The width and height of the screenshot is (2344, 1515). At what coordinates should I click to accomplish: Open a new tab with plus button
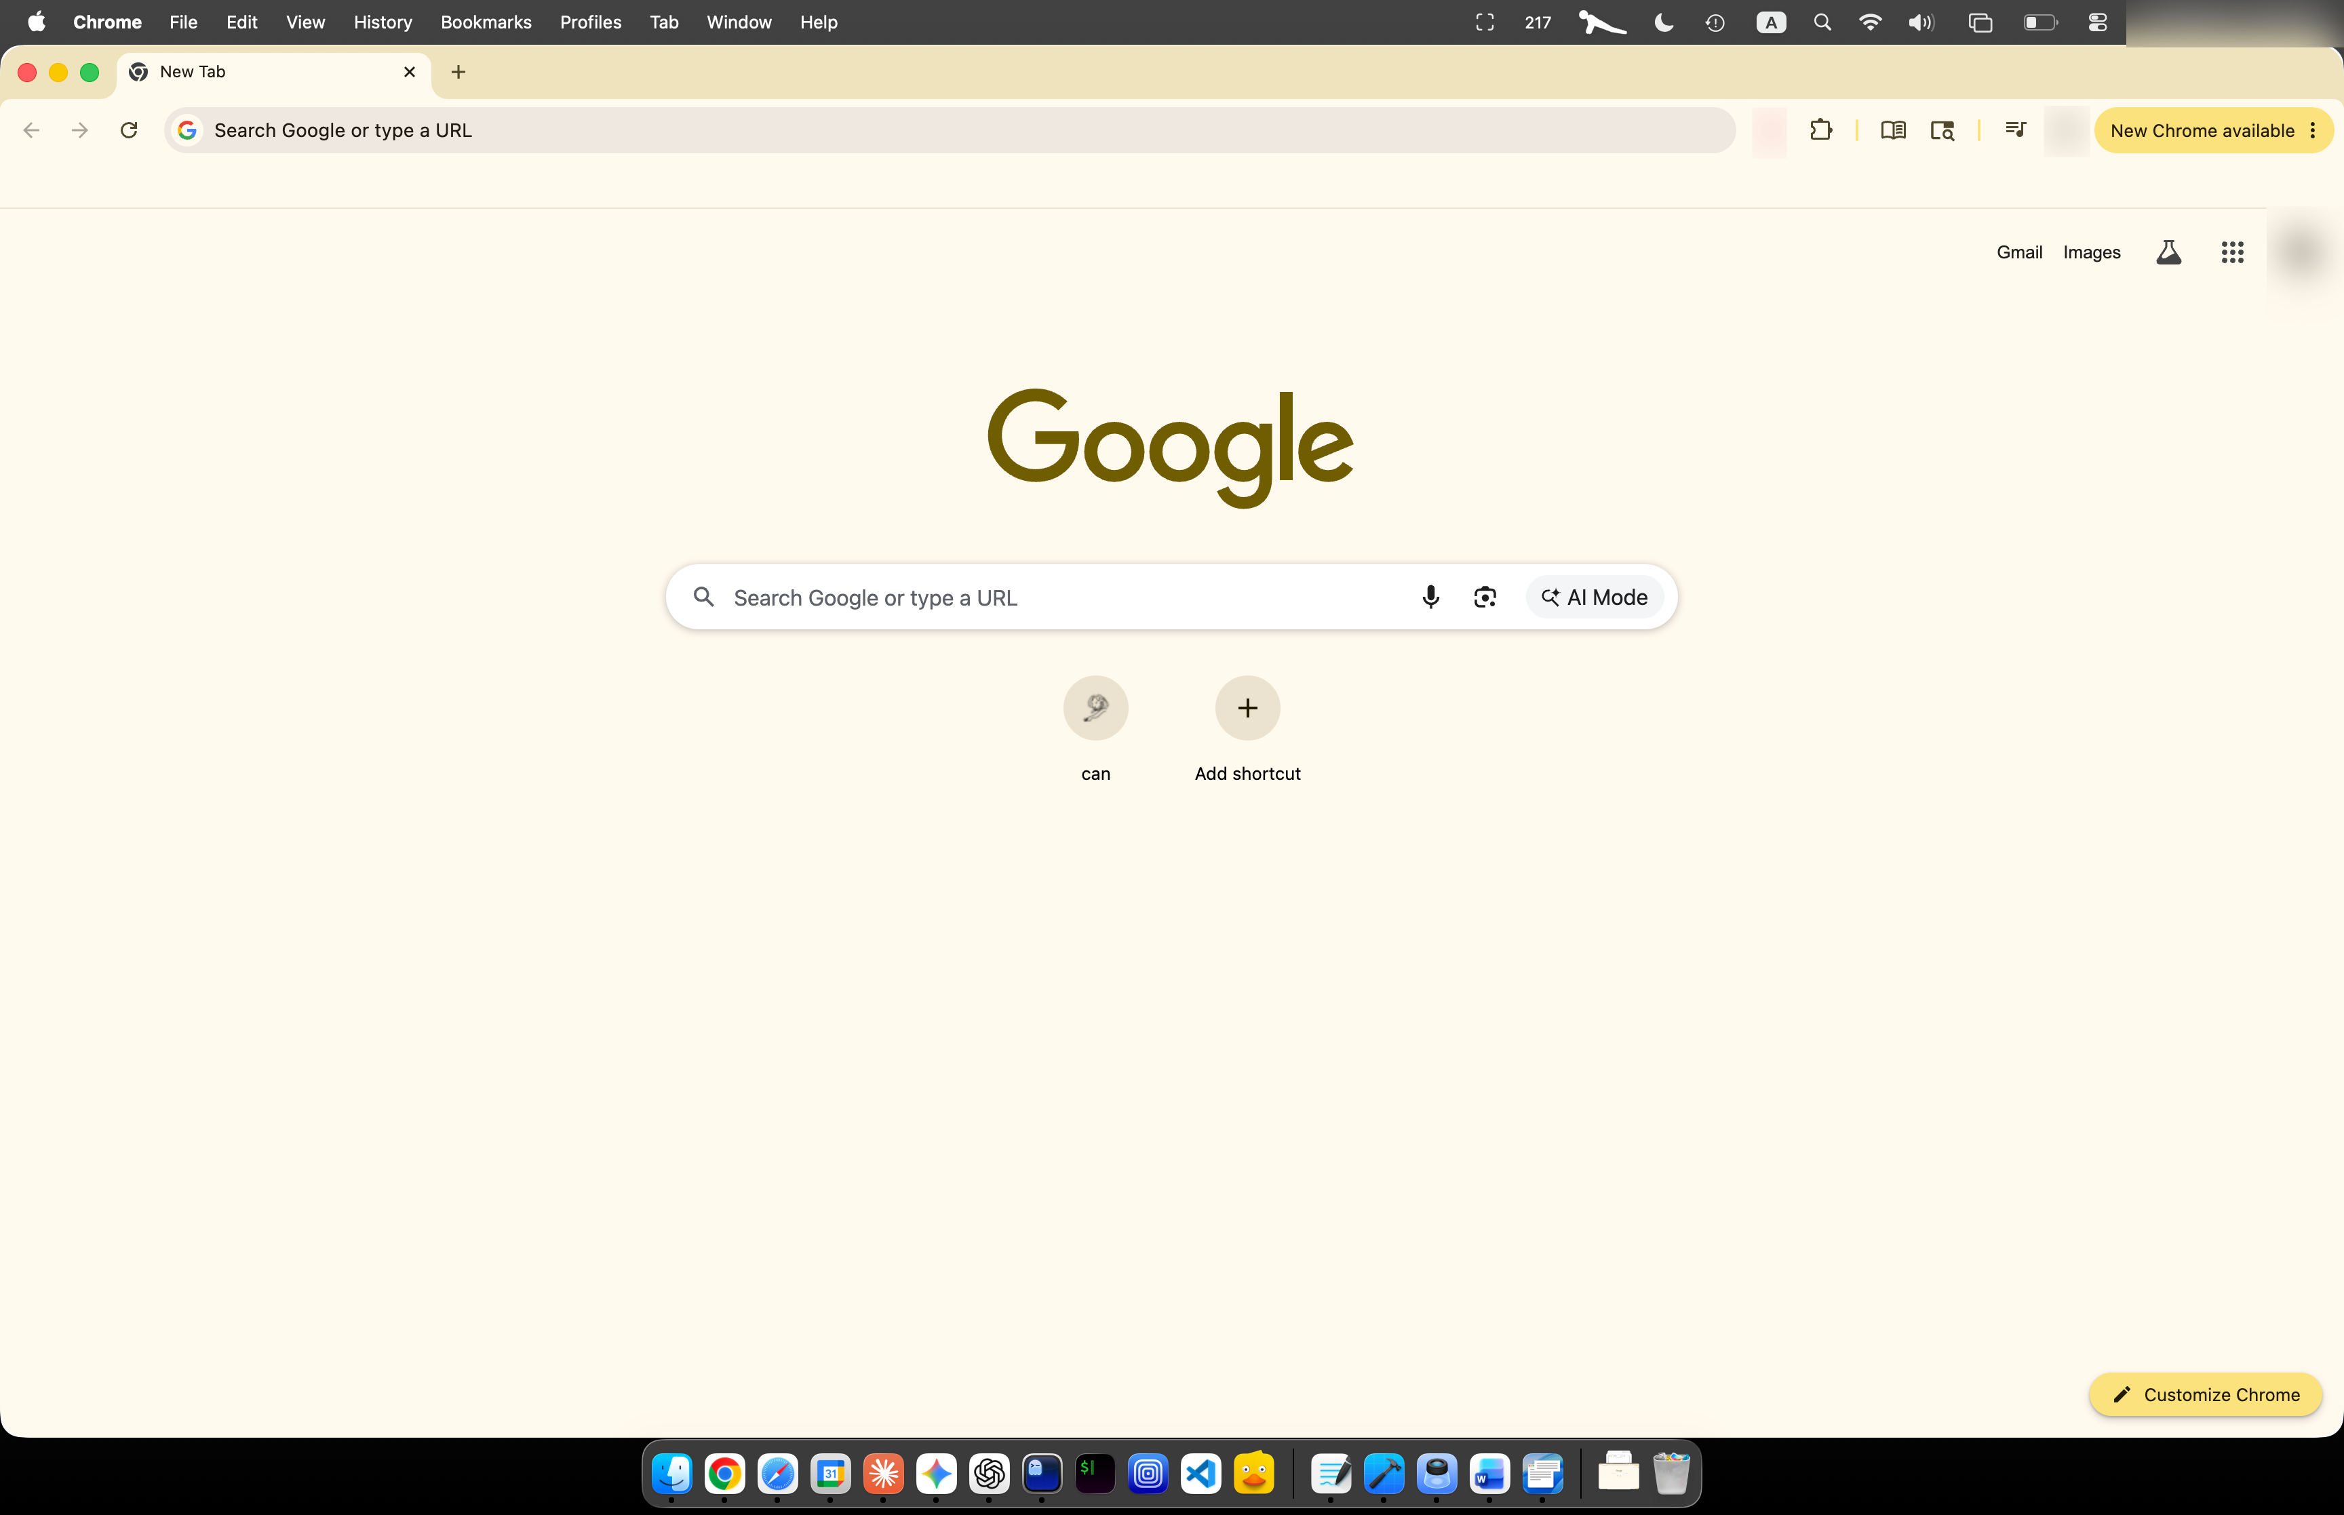pos(458,72)
